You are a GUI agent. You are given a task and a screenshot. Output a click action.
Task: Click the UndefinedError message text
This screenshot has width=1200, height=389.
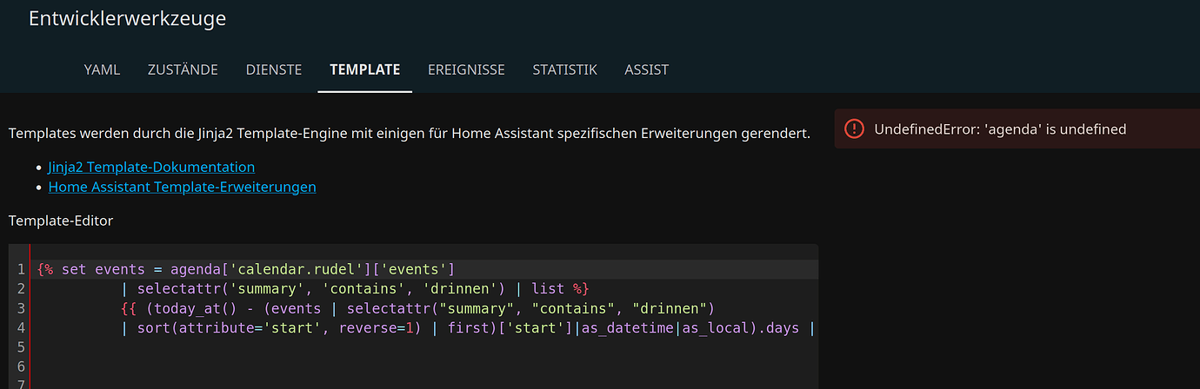(1000, 129)
